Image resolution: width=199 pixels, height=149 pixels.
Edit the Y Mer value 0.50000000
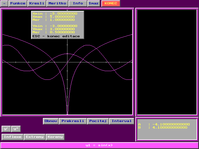pyautogui.click(x=62, y=32)
